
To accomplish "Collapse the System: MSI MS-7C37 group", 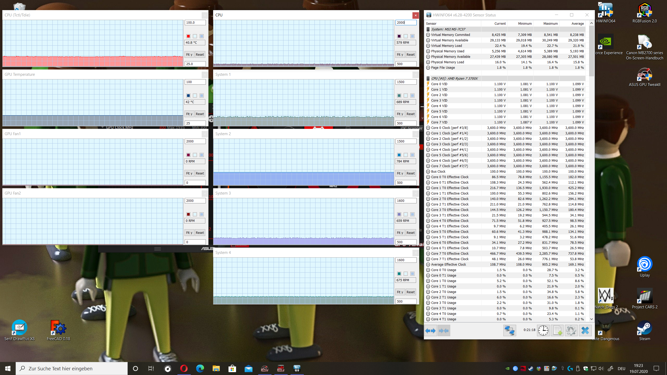I will 428,29.
